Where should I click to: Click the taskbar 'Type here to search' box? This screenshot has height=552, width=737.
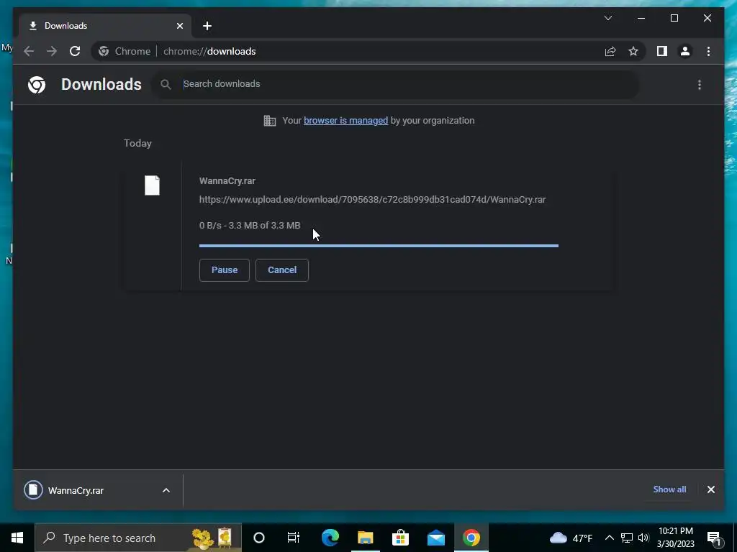[138, 538]
